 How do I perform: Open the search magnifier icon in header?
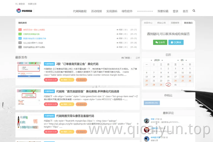coord(194,11)
